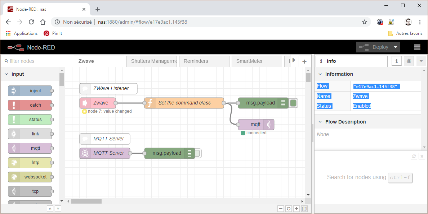Zoom out the flow canvas
The width and height of the screenshot is (428, 214).
[281, 209]
